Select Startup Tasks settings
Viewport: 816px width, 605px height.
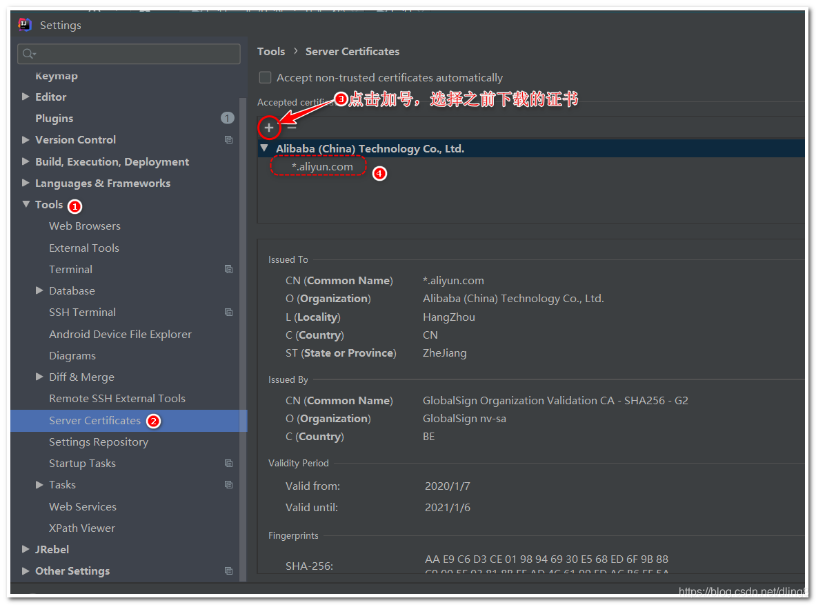82,463
